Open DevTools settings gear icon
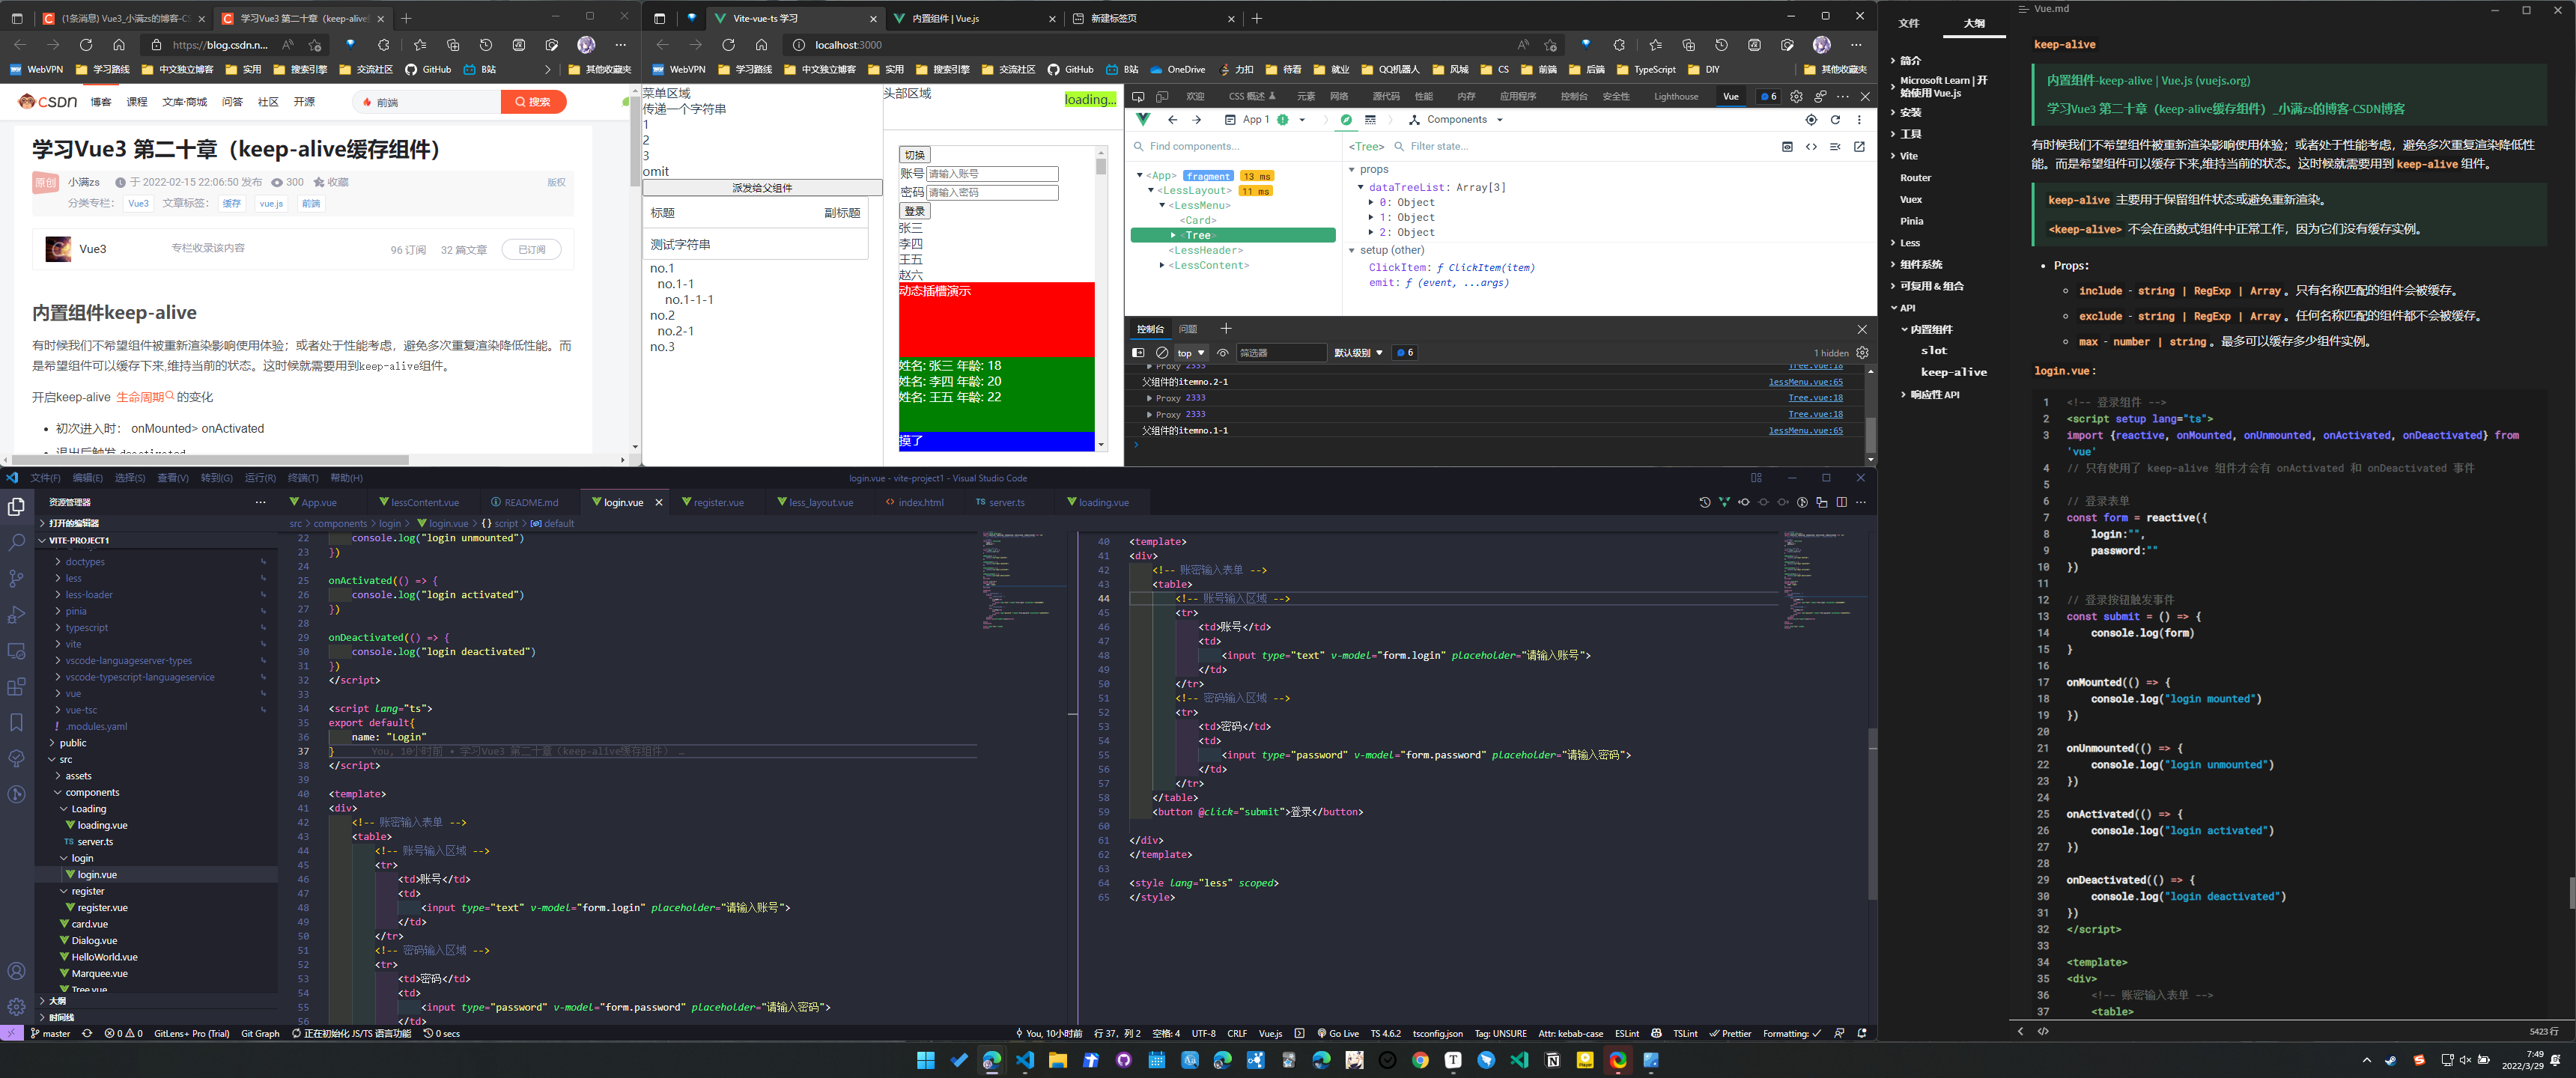 (1796, 96)
